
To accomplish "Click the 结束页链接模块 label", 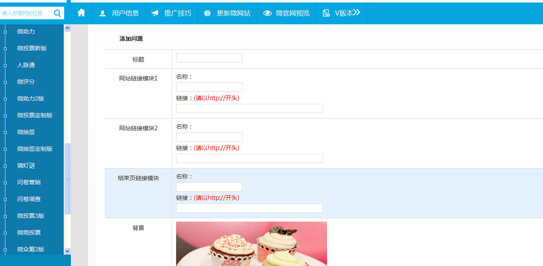I will pyautogui.click(x=138, y=178).
